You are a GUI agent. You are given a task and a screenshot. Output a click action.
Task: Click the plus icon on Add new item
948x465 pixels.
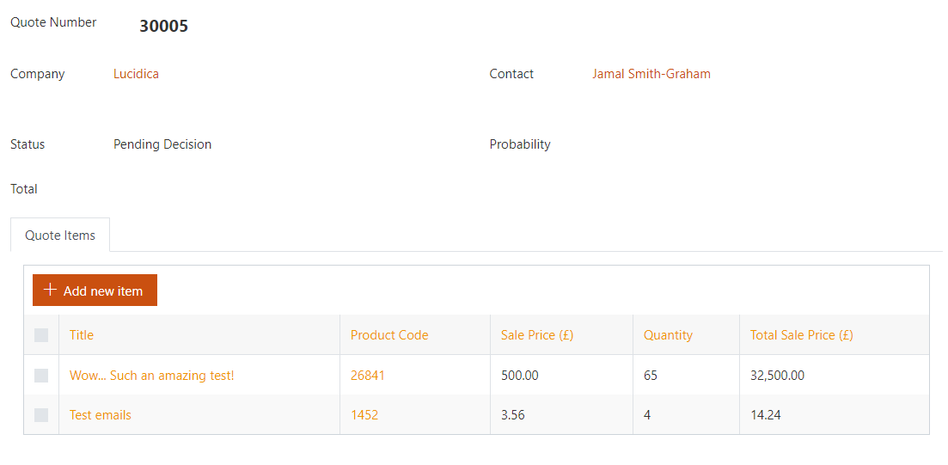pos(50,291)
